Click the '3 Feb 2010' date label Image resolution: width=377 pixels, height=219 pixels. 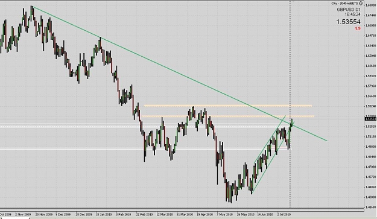[123, 214]
